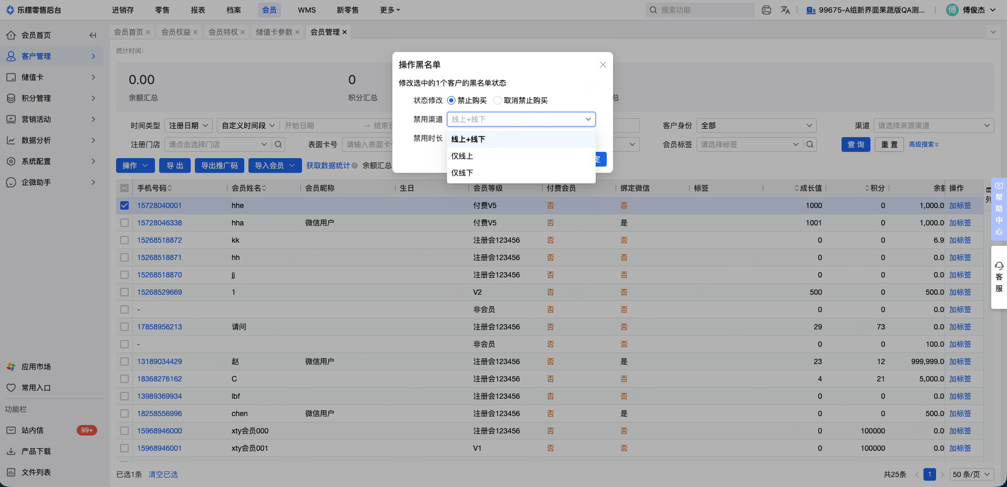
Task: Click the help icon beside 获取数据统计
Action: [355, 165]
